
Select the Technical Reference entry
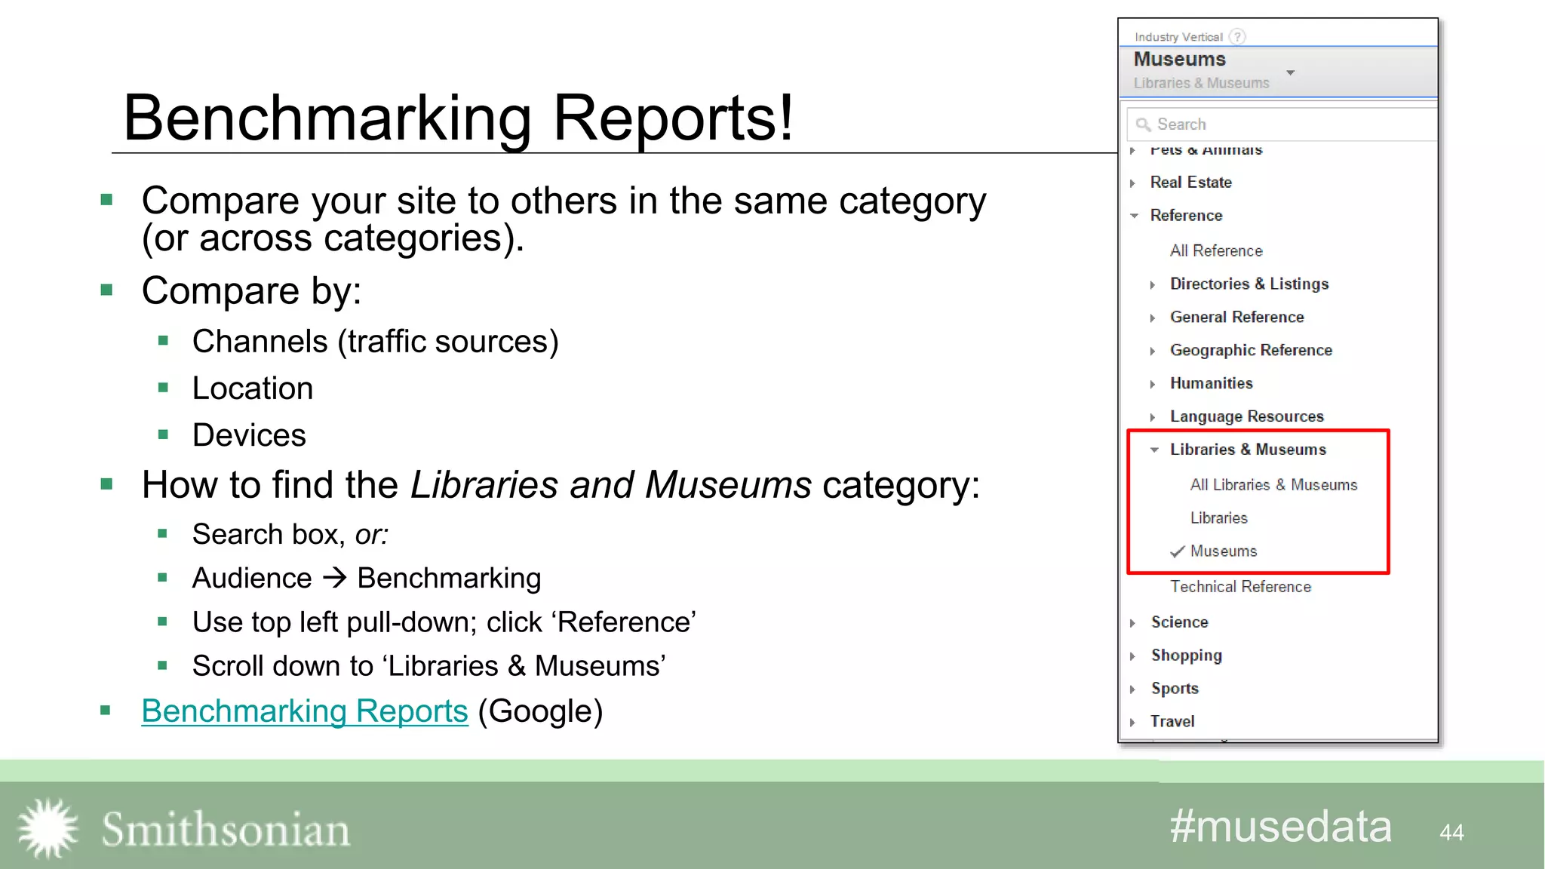coord(1240,586)
